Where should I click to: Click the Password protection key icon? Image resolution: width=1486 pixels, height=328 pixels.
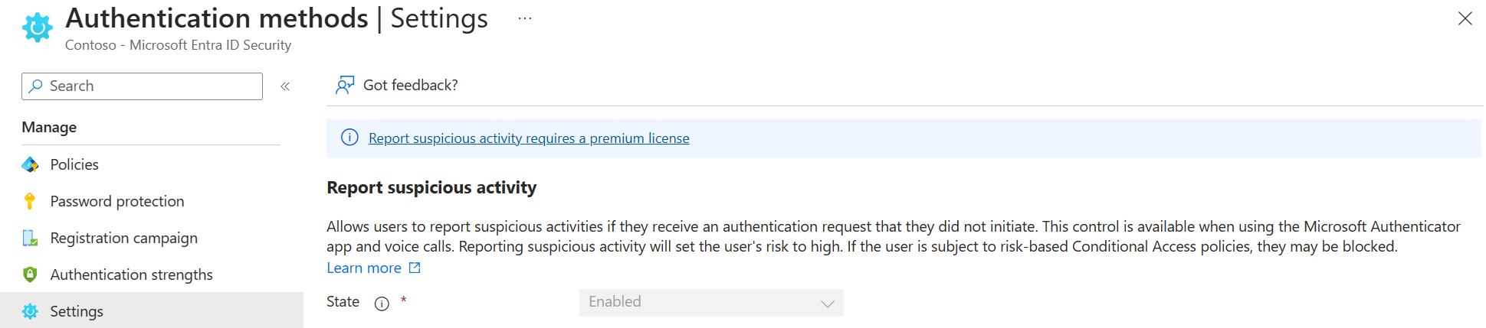pos(30,201)
